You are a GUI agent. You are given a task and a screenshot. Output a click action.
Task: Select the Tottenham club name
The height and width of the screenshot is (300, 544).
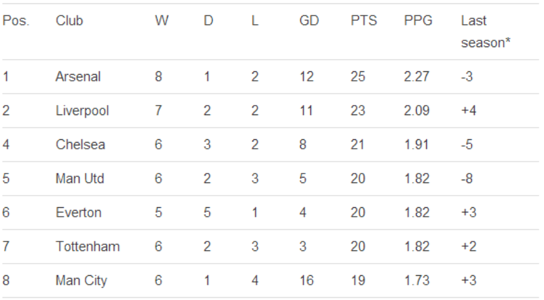88,246
